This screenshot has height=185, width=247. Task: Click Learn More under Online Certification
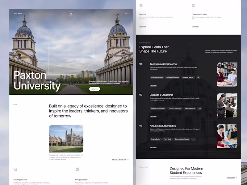click(195, 27)
